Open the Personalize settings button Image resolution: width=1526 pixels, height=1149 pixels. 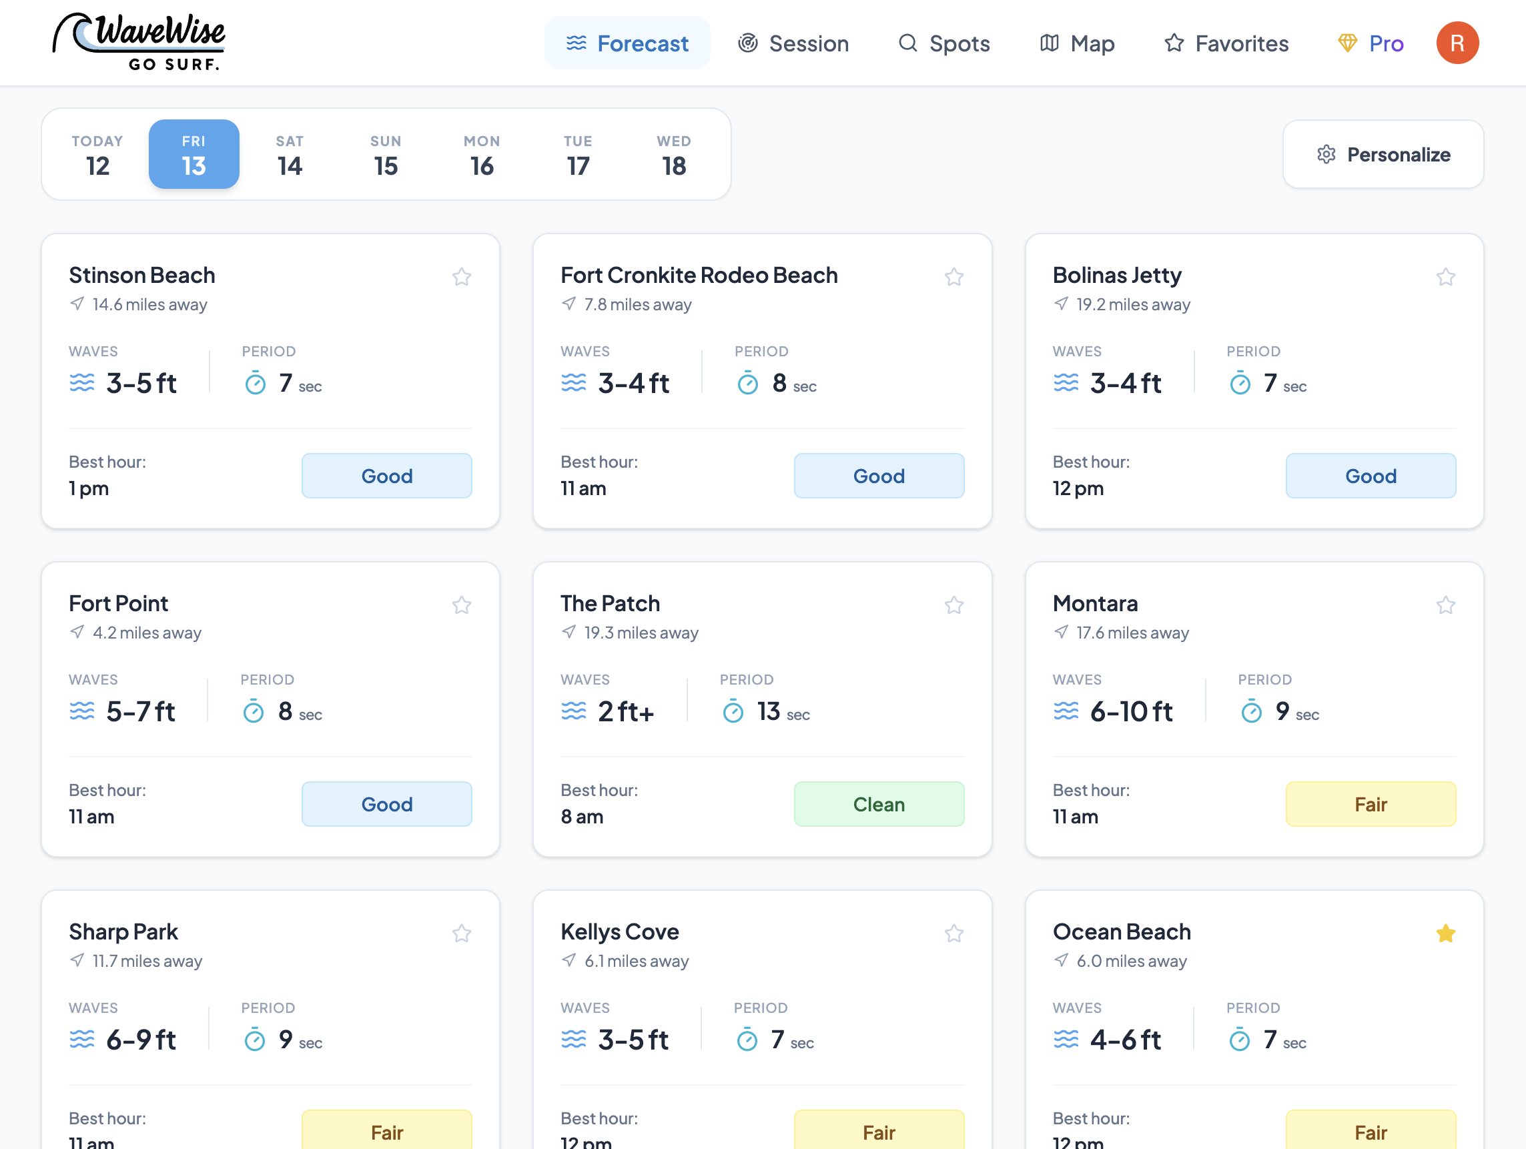coord(1383,153)
